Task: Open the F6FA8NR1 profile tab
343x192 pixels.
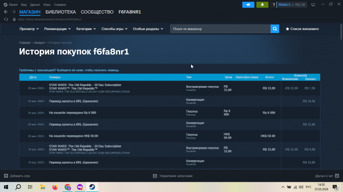Action: 130,12
